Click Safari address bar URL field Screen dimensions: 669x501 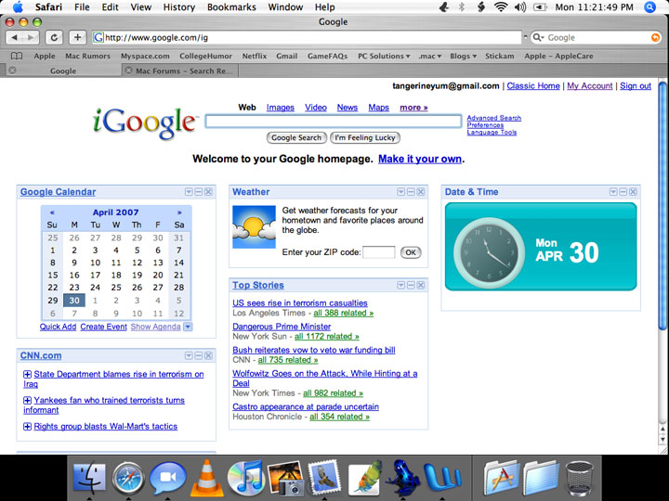(308, 37)
